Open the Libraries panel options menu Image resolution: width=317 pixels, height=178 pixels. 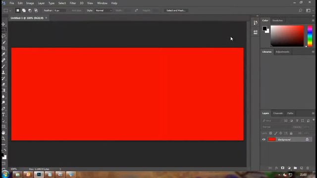[x=313, y=52]
